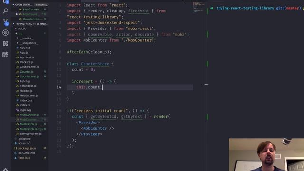Click the U status badge on Counter.js
Image resolution: width=304 pixels, height=171 pixels.
tap(45, 72)
